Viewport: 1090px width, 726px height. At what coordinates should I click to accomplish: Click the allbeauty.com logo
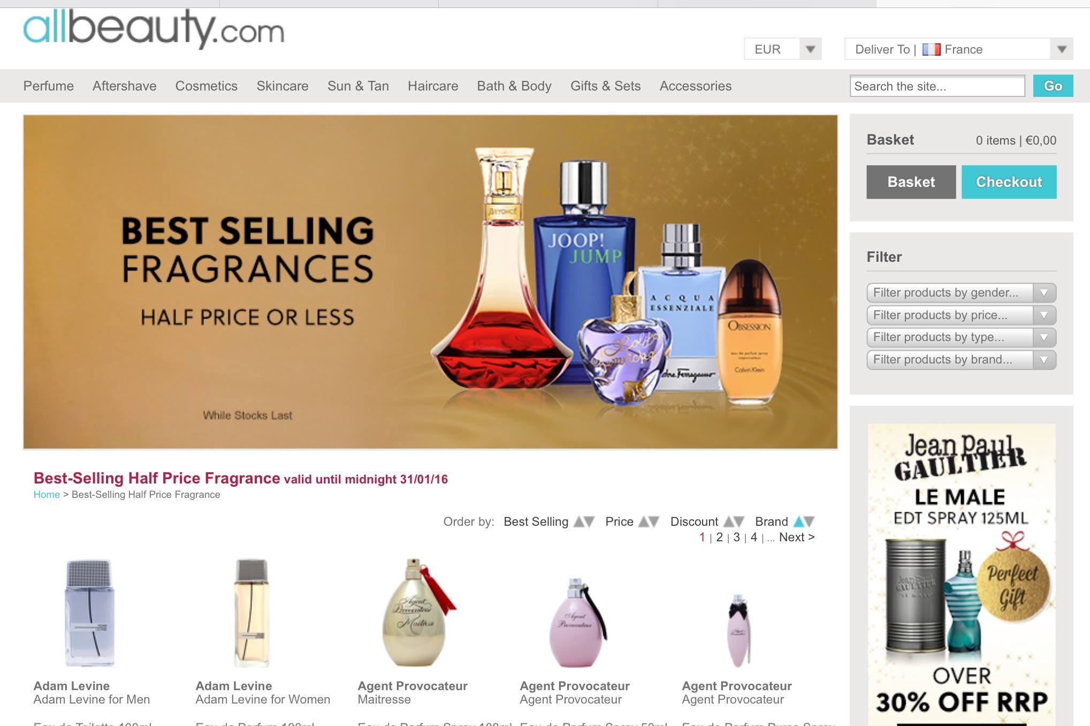point(154,28)
